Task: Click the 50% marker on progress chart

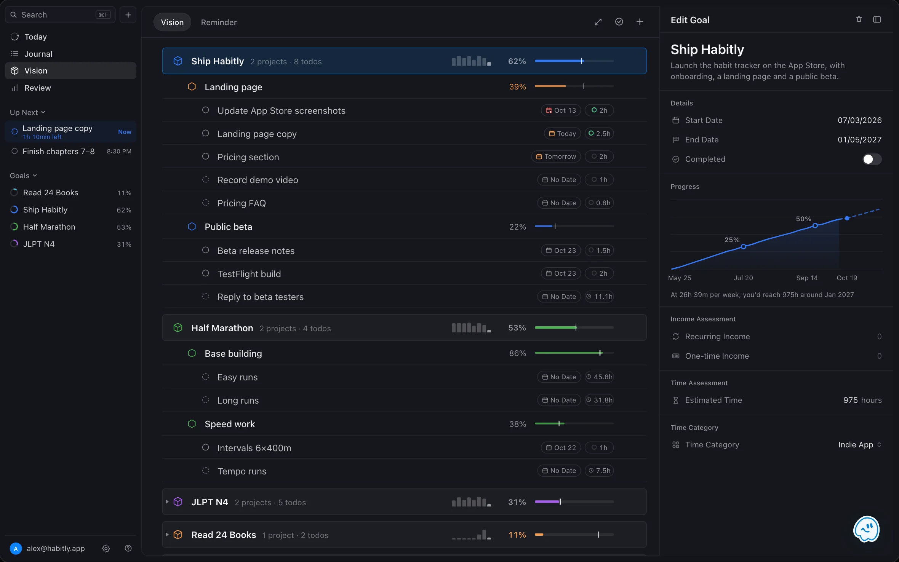Action: pyautogui.click(x=815, y=226)
